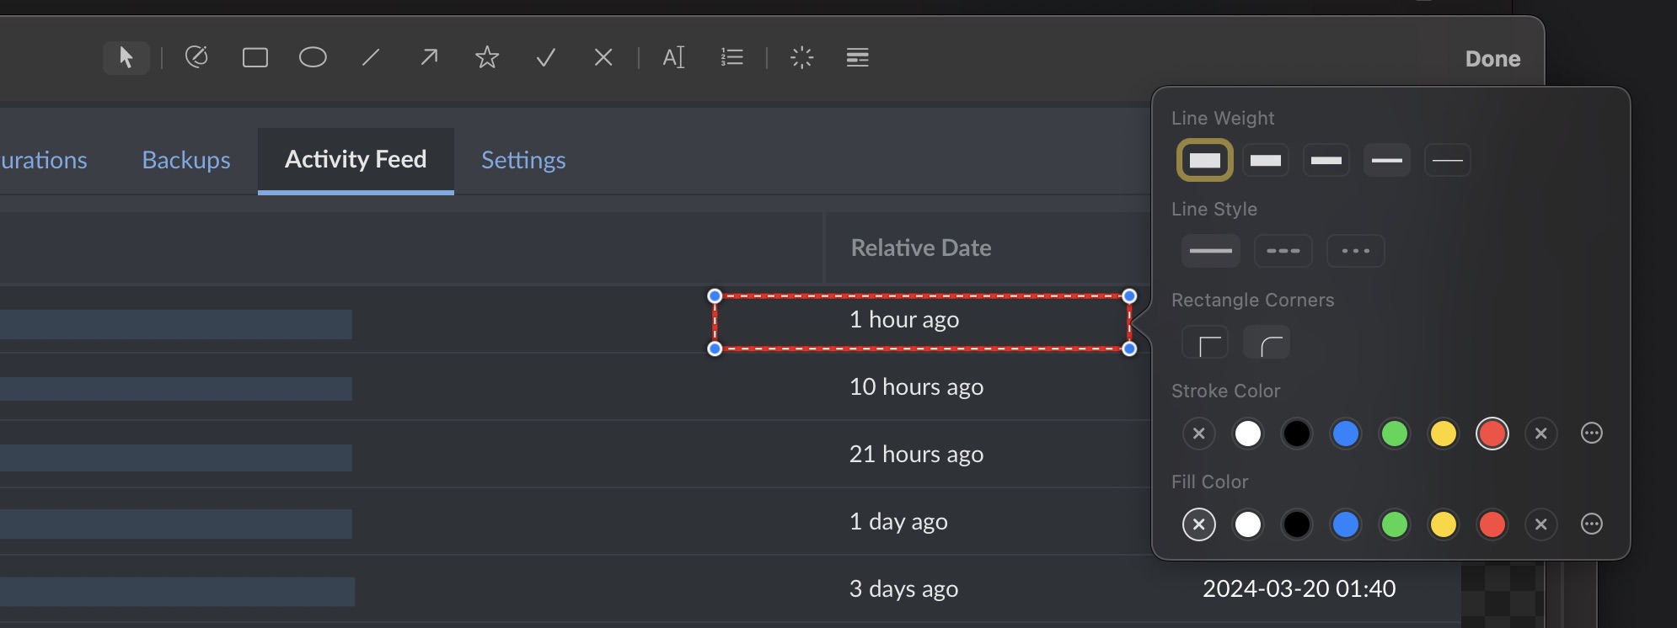
Task: Select the star stamp tool
Action: click(487, 57)
